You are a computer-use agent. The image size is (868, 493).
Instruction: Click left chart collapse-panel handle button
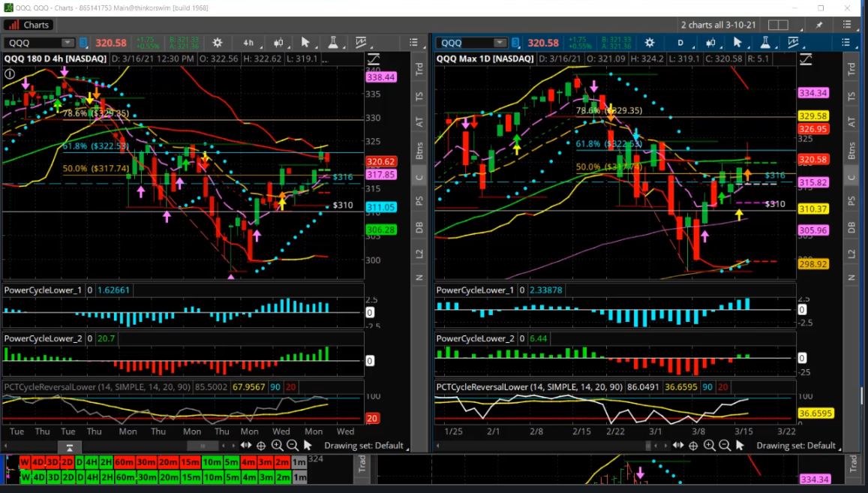69,447
